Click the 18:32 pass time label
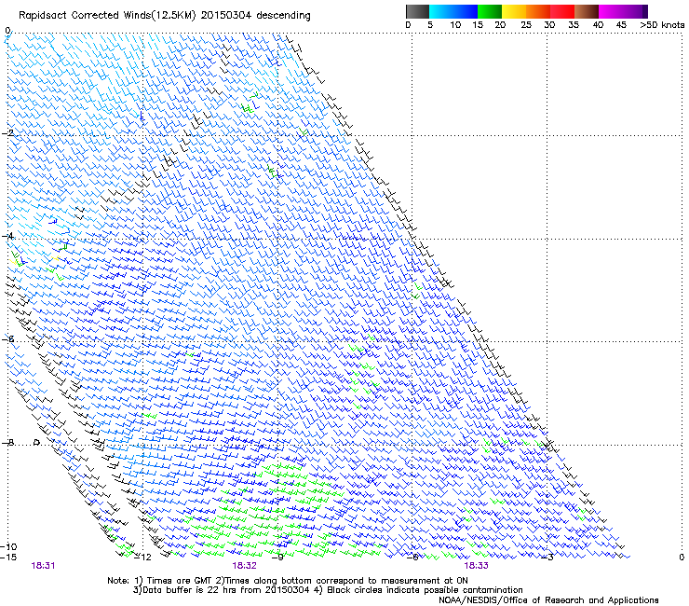The height and width of the screenshot is (606, 689). point(244,566)
